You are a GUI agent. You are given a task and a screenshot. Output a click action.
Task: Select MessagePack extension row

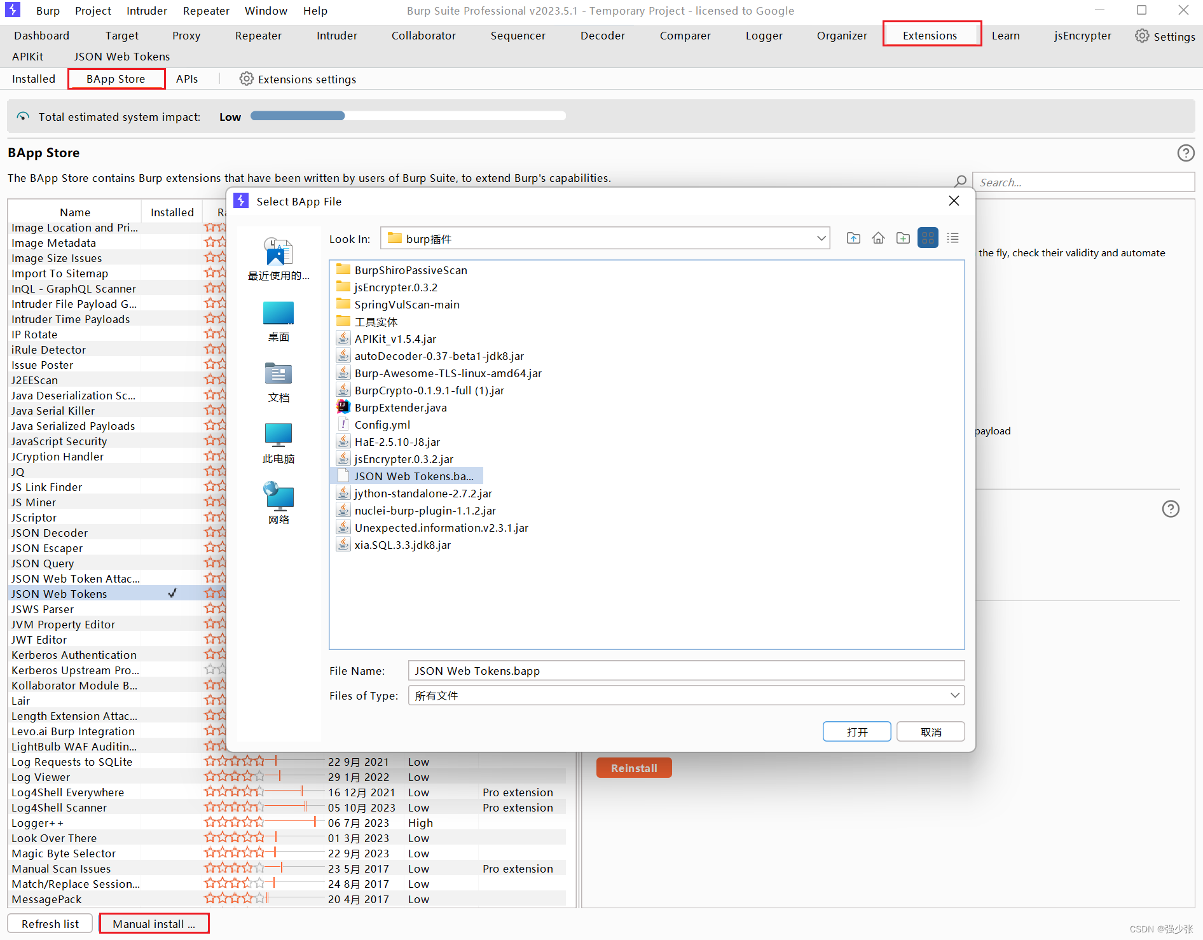(x=287, y=899)
